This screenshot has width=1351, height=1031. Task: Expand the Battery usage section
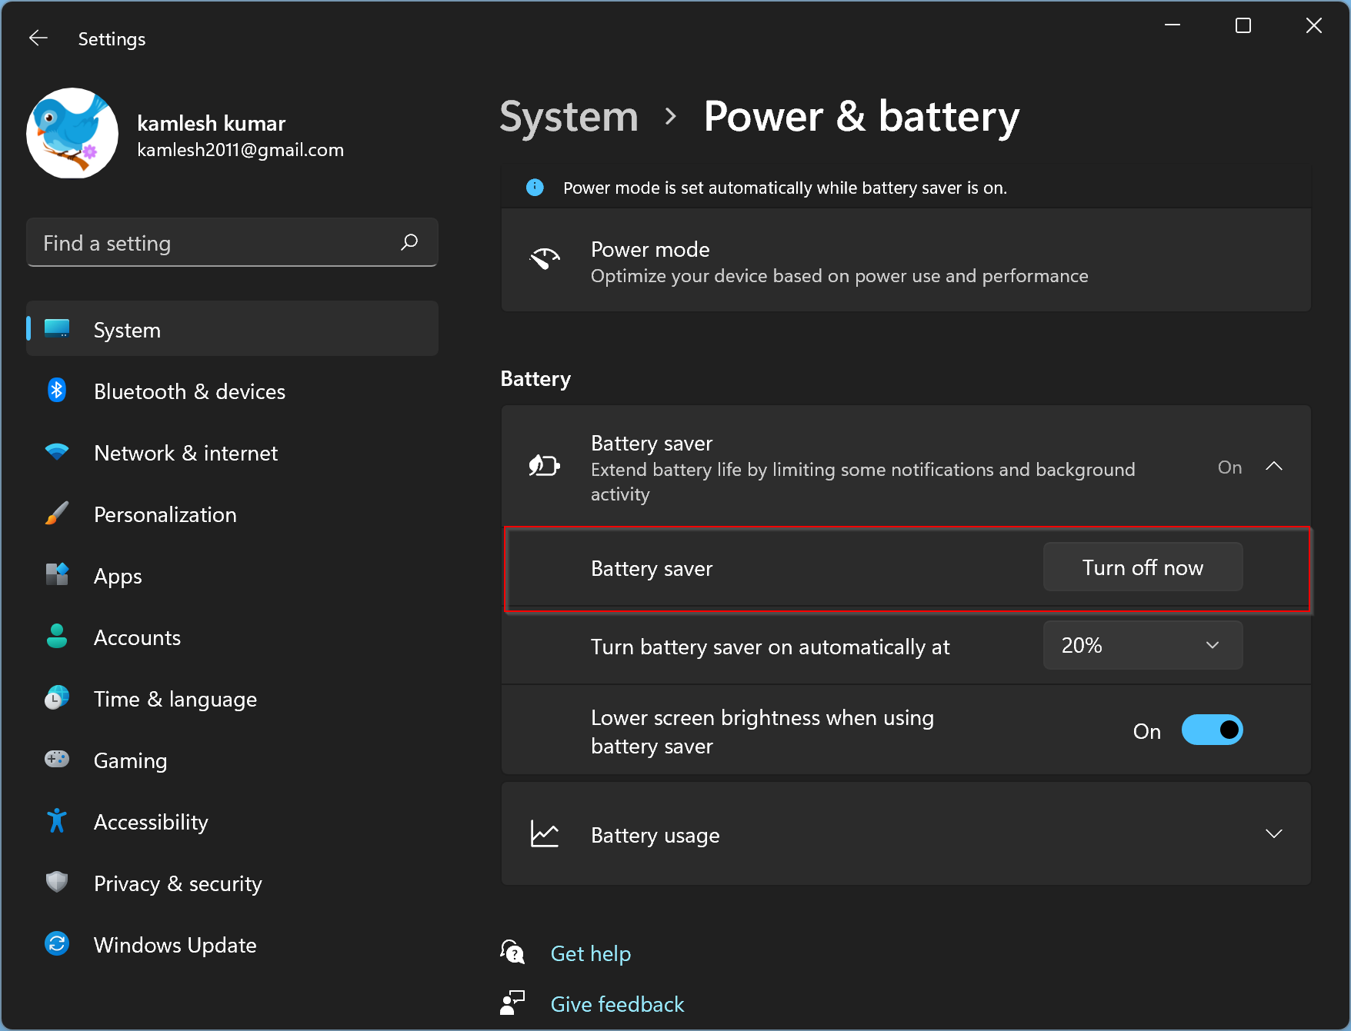pos(1274,833)
